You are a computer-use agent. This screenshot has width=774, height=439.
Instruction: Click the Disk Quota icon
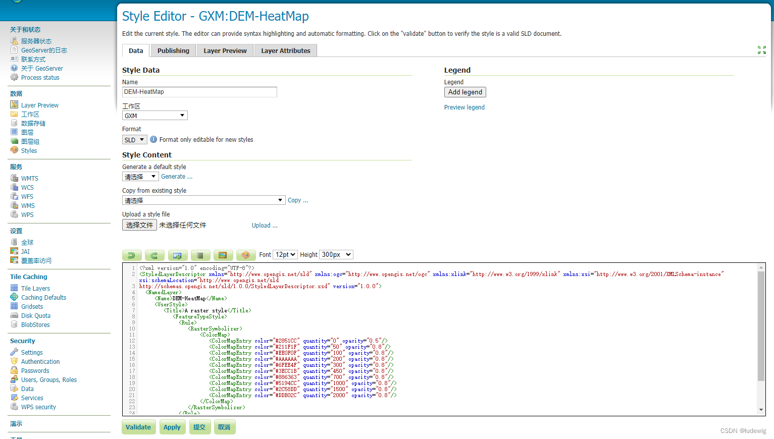pos(14,315)
